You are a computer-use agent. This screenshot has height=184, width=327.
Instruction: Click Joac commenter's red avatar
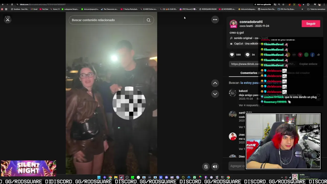[x=232, y=136]
